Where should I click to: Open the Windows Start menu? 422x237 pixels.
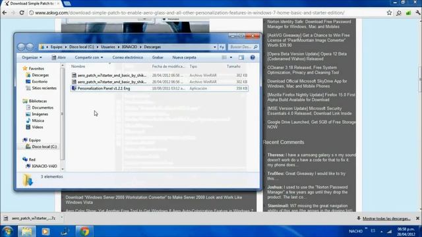point(7,231)
